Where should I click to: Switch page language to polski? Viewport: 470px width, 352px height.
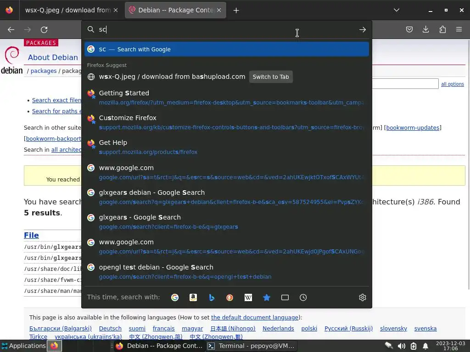point(309,328)
